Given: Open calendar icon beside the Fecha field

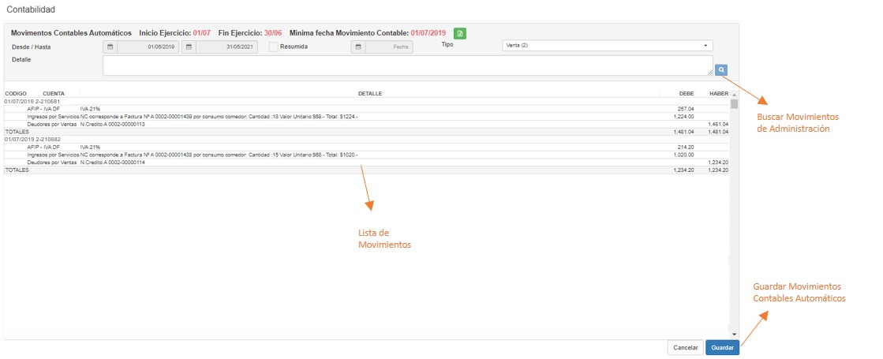Looking at the screenshot, I should coord(358,47).
